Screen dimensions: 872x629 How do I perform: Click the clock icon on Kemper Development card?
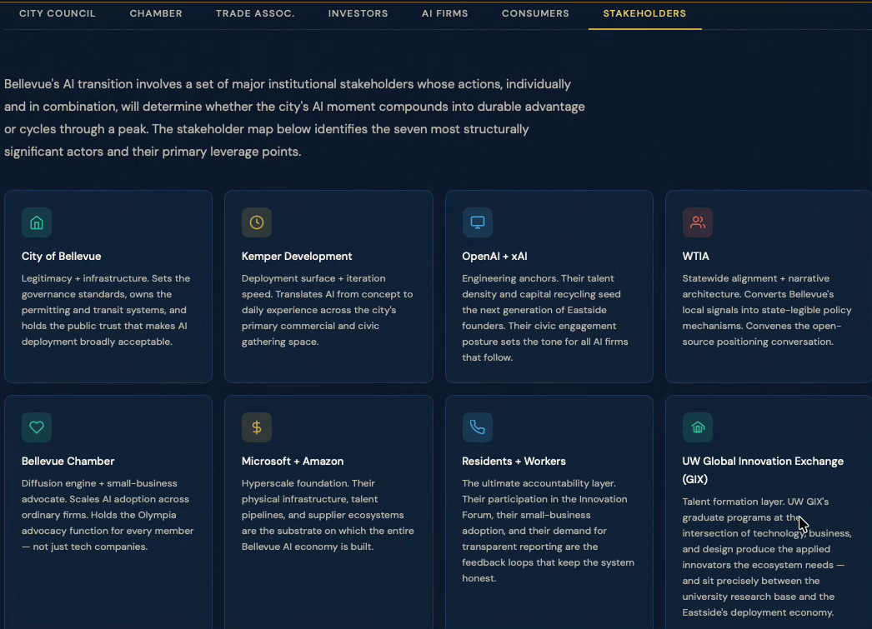[257, 222]
